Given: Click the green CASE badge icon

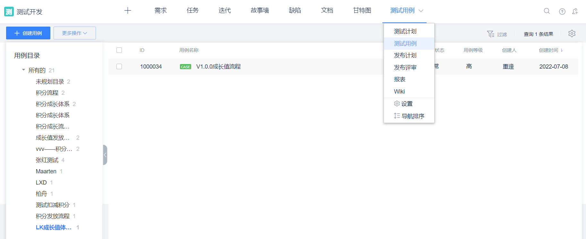Looking at the screenshot, I should point(186,67).
